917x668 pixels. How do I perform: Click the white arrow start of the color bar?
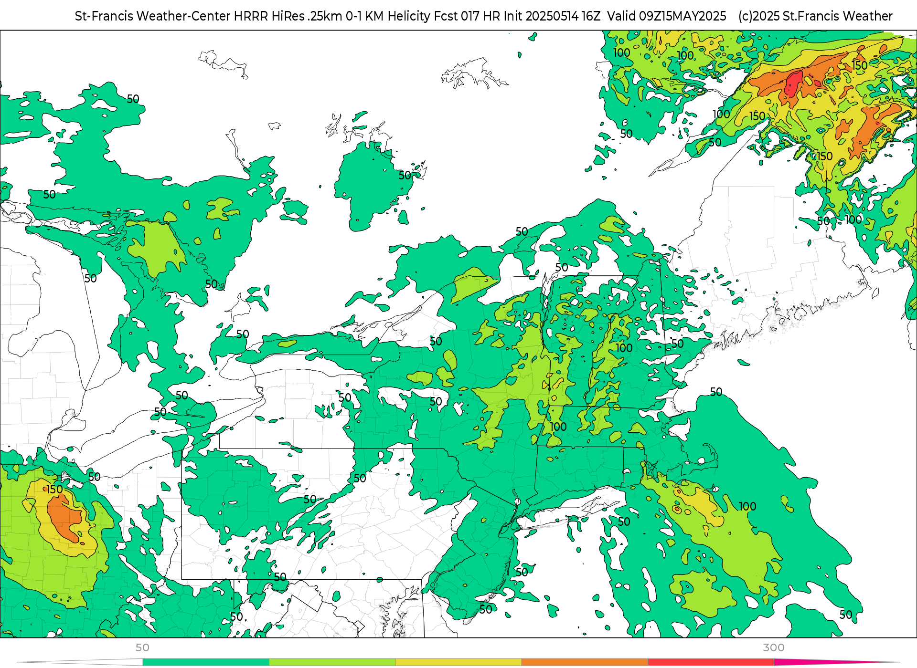click(x=79, y=662)
